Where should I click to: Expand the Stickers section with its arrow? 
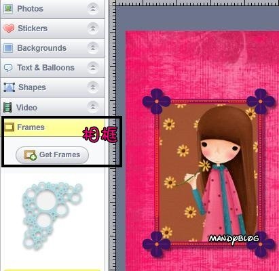(93, 28)
